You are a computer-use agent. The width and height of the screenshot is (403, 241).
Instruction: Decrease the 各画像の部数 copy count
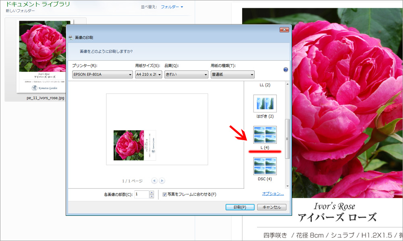[152, 196]
